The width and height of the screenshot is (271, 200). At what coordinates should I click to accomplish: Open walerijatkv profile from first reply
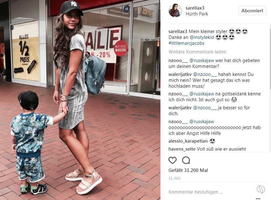click(180, 74)
